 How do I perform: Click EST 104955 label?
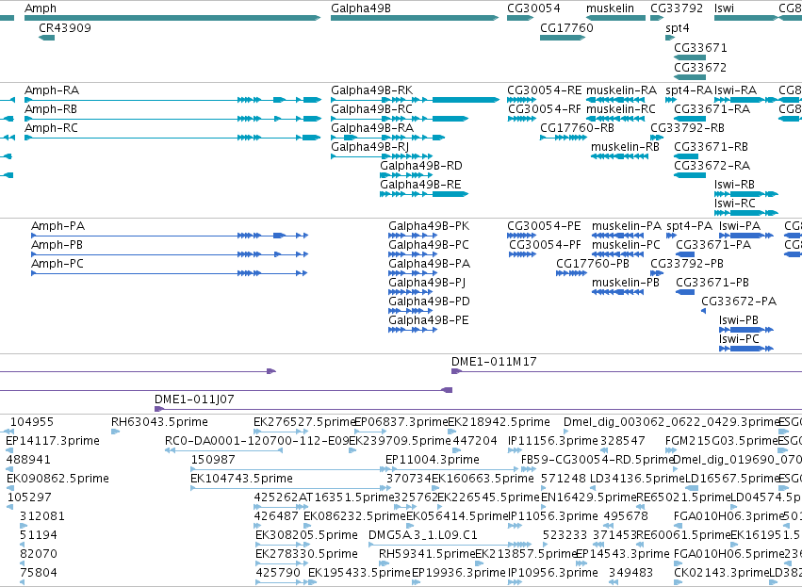[x=32, y=422]
